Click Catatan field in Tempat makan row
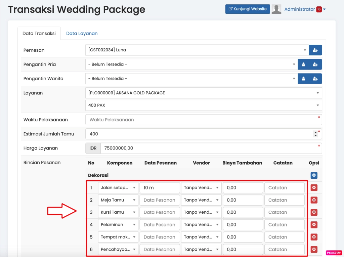This screenshot has width=344, height=257. tap(284, 237)
